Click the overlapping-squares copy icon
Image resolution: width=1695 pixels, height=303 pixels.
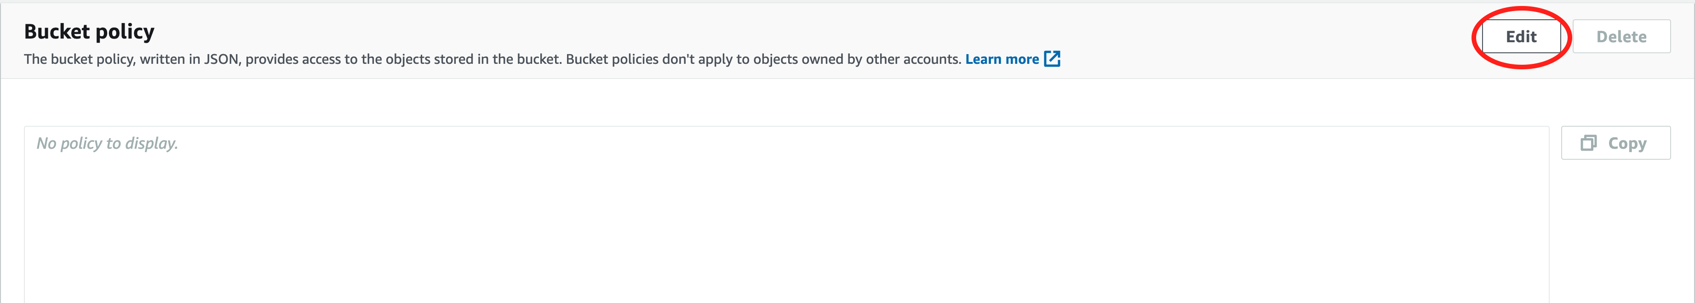click(x=1588, y=143)
